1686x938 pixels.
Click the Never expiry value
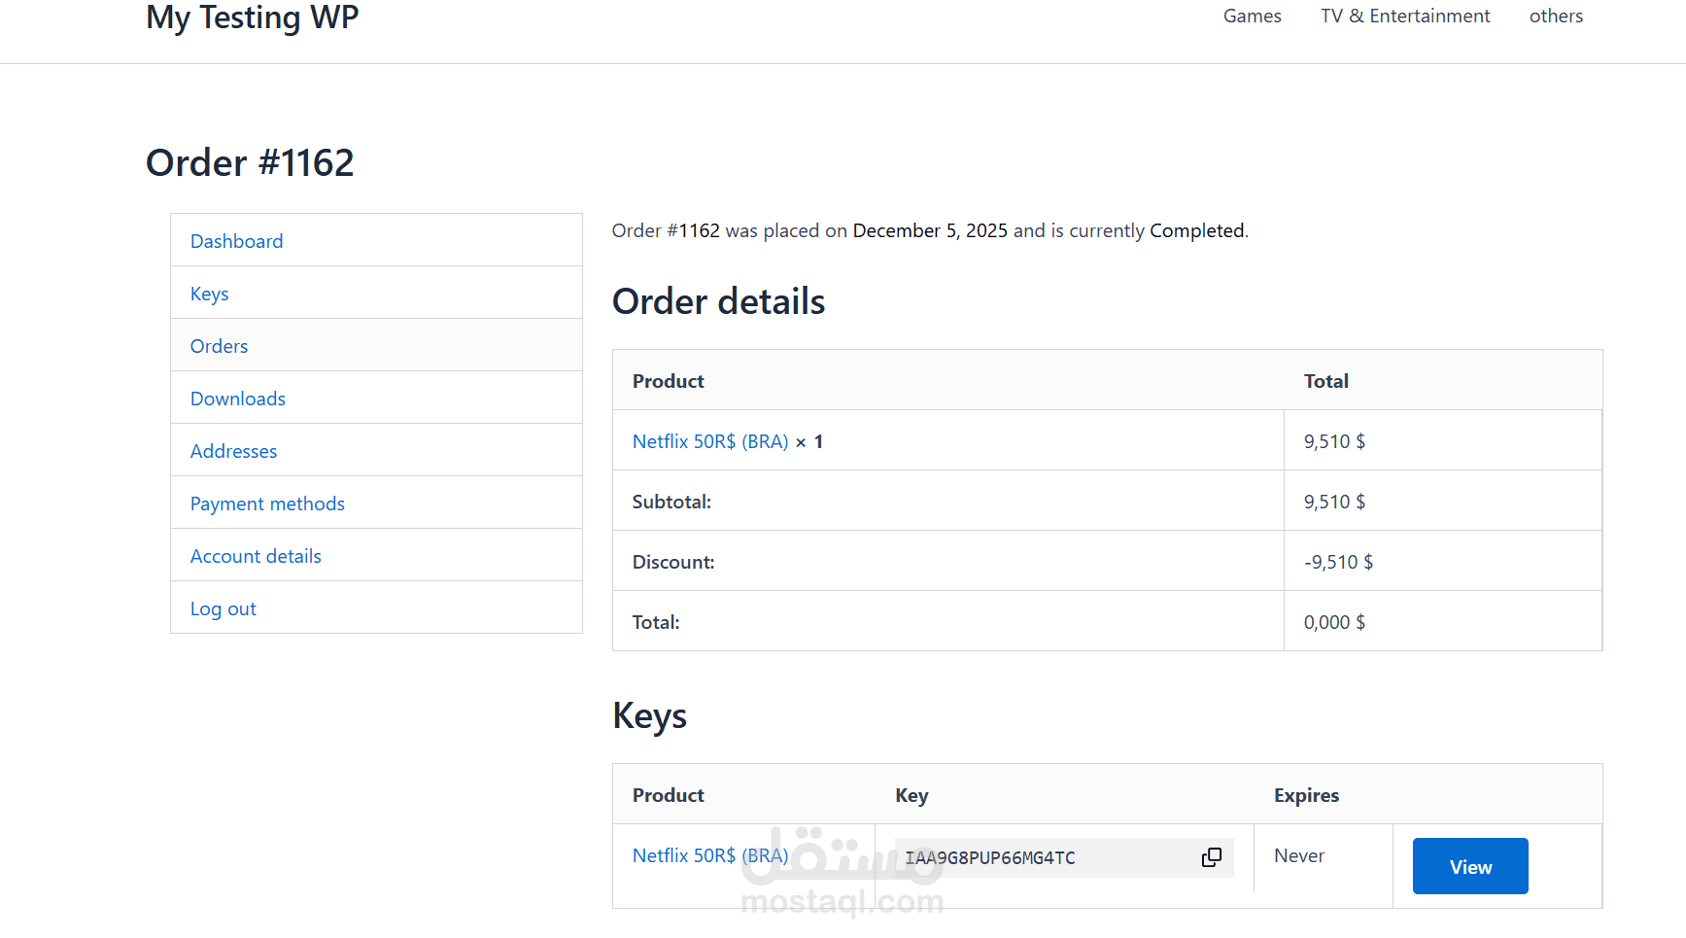pyautogui.click(x=1299, y=855)
